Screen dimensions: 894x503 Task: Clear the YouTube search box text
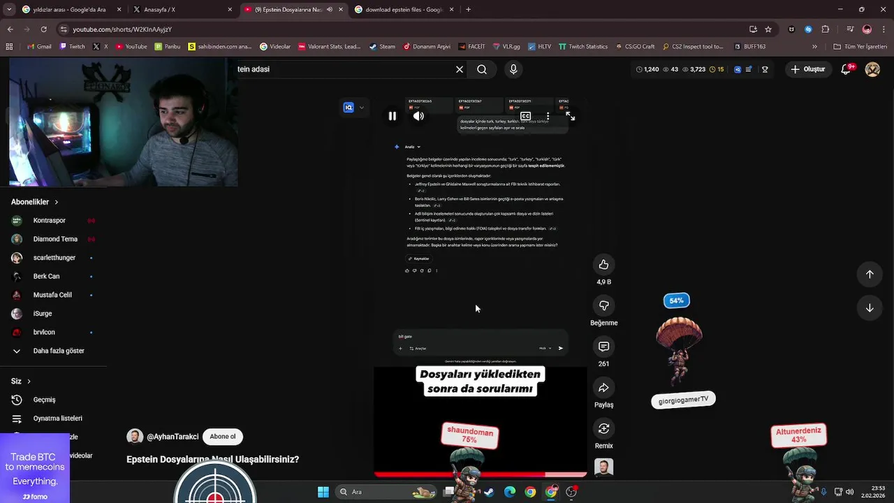[x=459, y=69]
